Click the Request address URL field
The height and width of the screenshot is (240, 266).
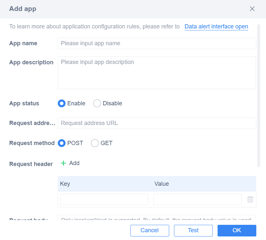pos(157,123)
